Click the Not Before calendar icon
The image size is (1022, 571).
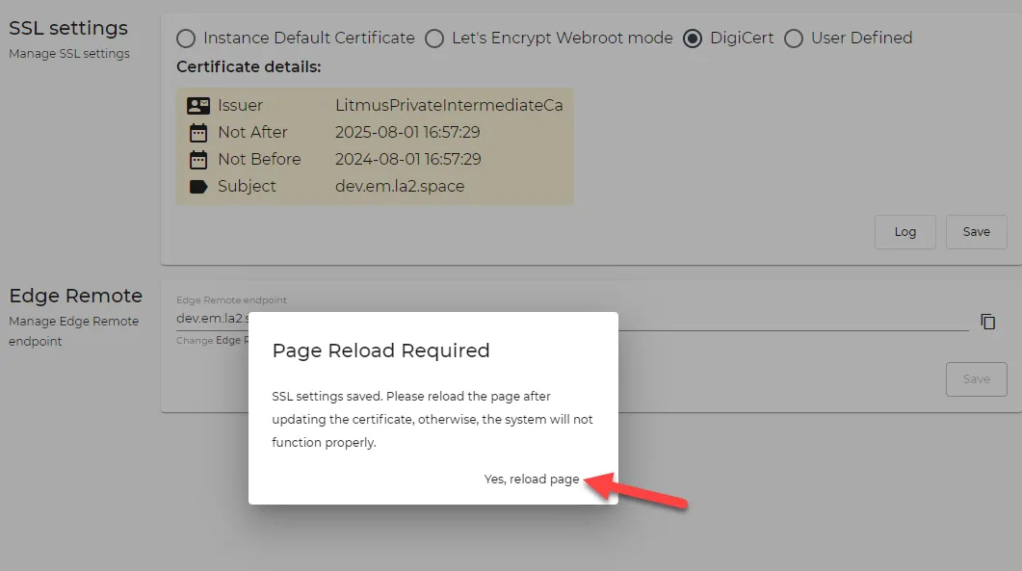click(x=198, y=160)
